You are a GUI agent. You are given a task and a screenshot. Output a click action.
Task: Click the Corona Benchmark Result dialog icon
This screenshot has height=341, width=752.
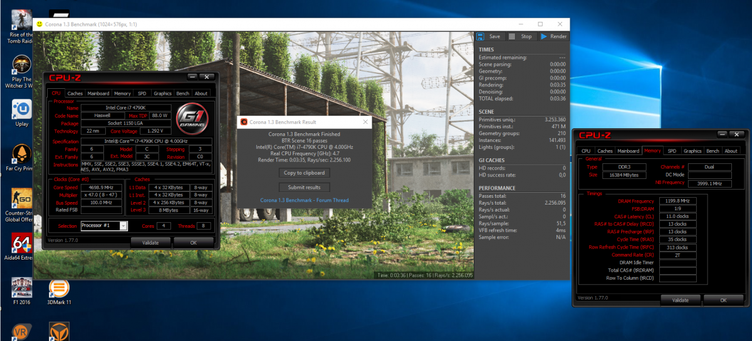tap(244, 122)
